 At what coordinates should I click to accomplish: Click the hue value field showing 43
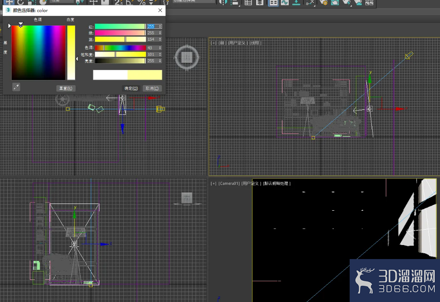(152, 48)
